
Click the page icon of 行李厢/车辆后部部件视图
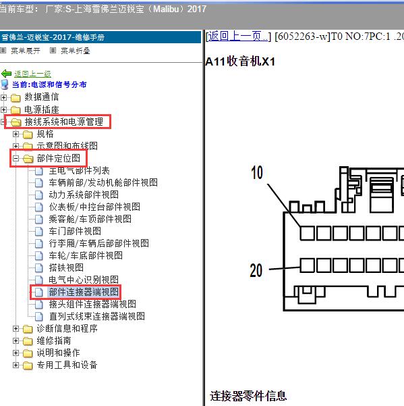(38, 243)
